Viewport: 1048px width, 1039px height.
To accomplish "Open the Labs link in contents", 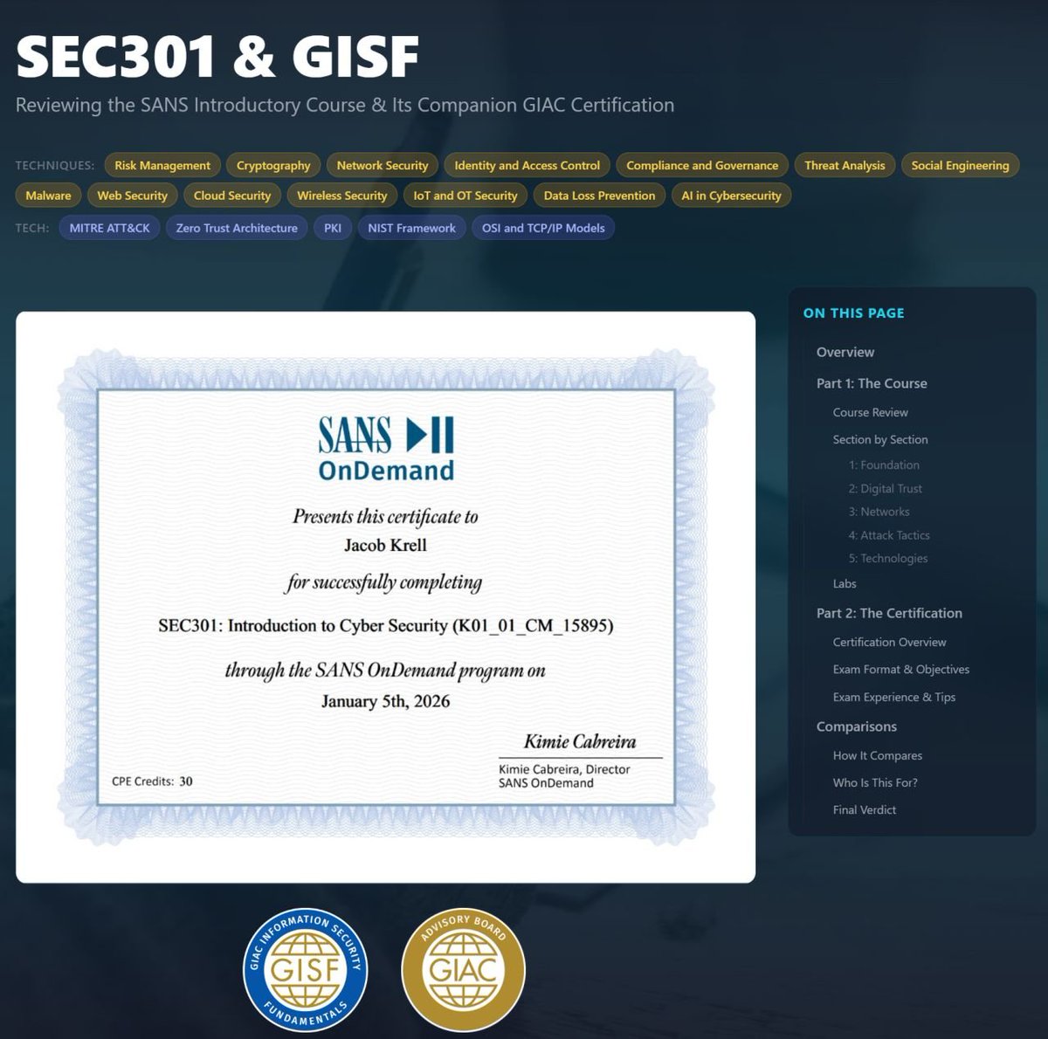I will (x=845, y=583).
